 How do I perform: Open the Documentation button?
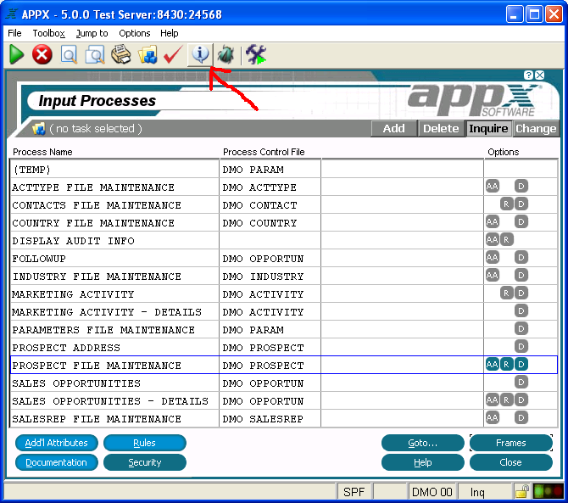(x=57, y=462)
